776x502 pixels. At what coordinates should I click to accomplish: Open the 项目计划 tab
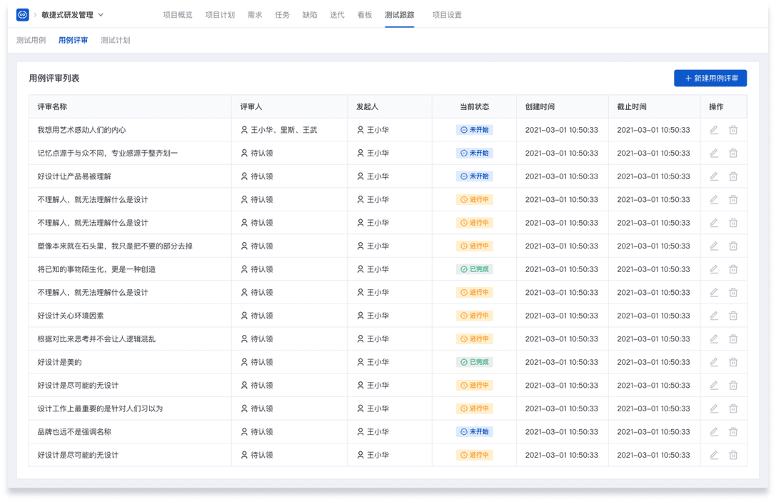tap(220, 15)
